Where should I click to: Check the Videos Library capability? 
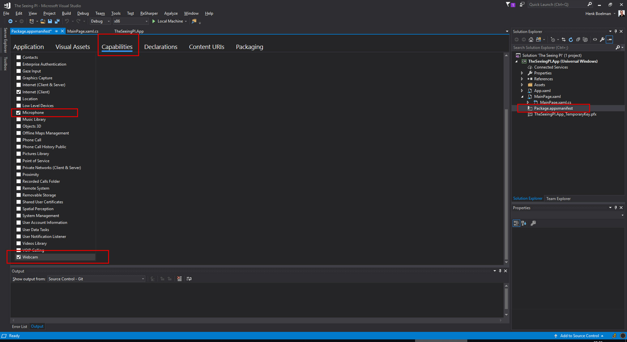[19, 243]
